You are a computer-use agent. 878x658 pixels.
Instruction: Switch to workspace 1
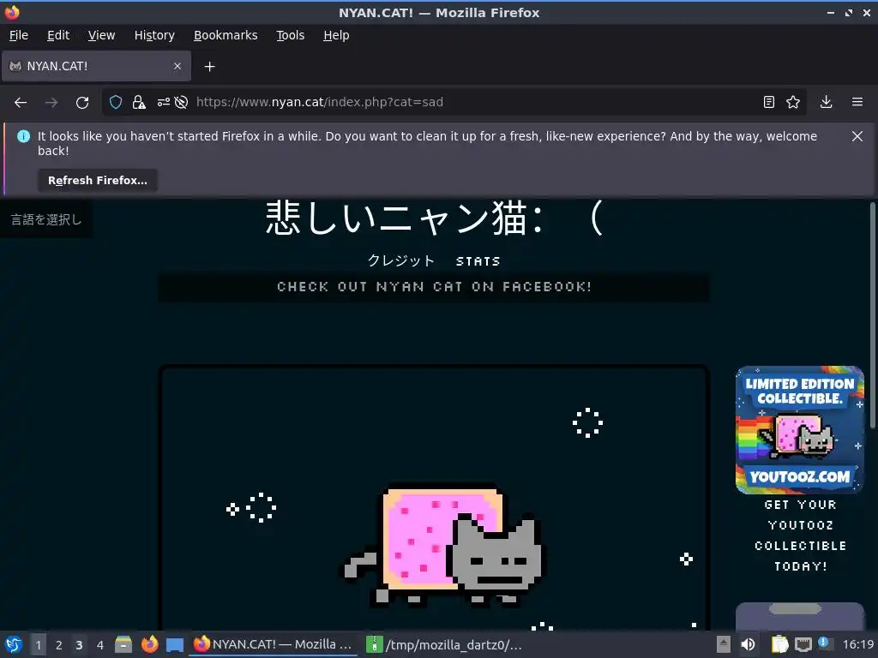click(38, 644)
